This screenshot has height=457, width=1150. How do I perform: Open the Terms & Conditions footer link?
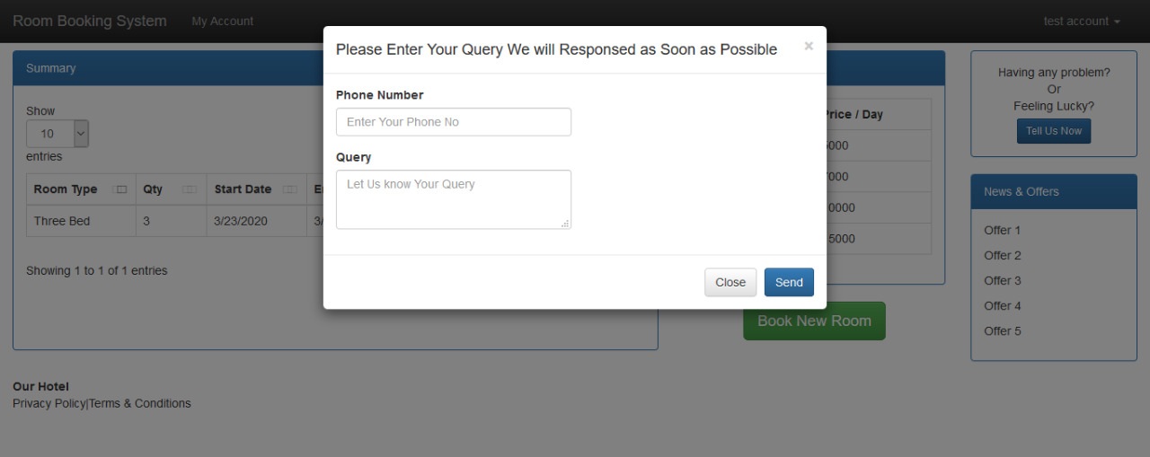point(140,404)
